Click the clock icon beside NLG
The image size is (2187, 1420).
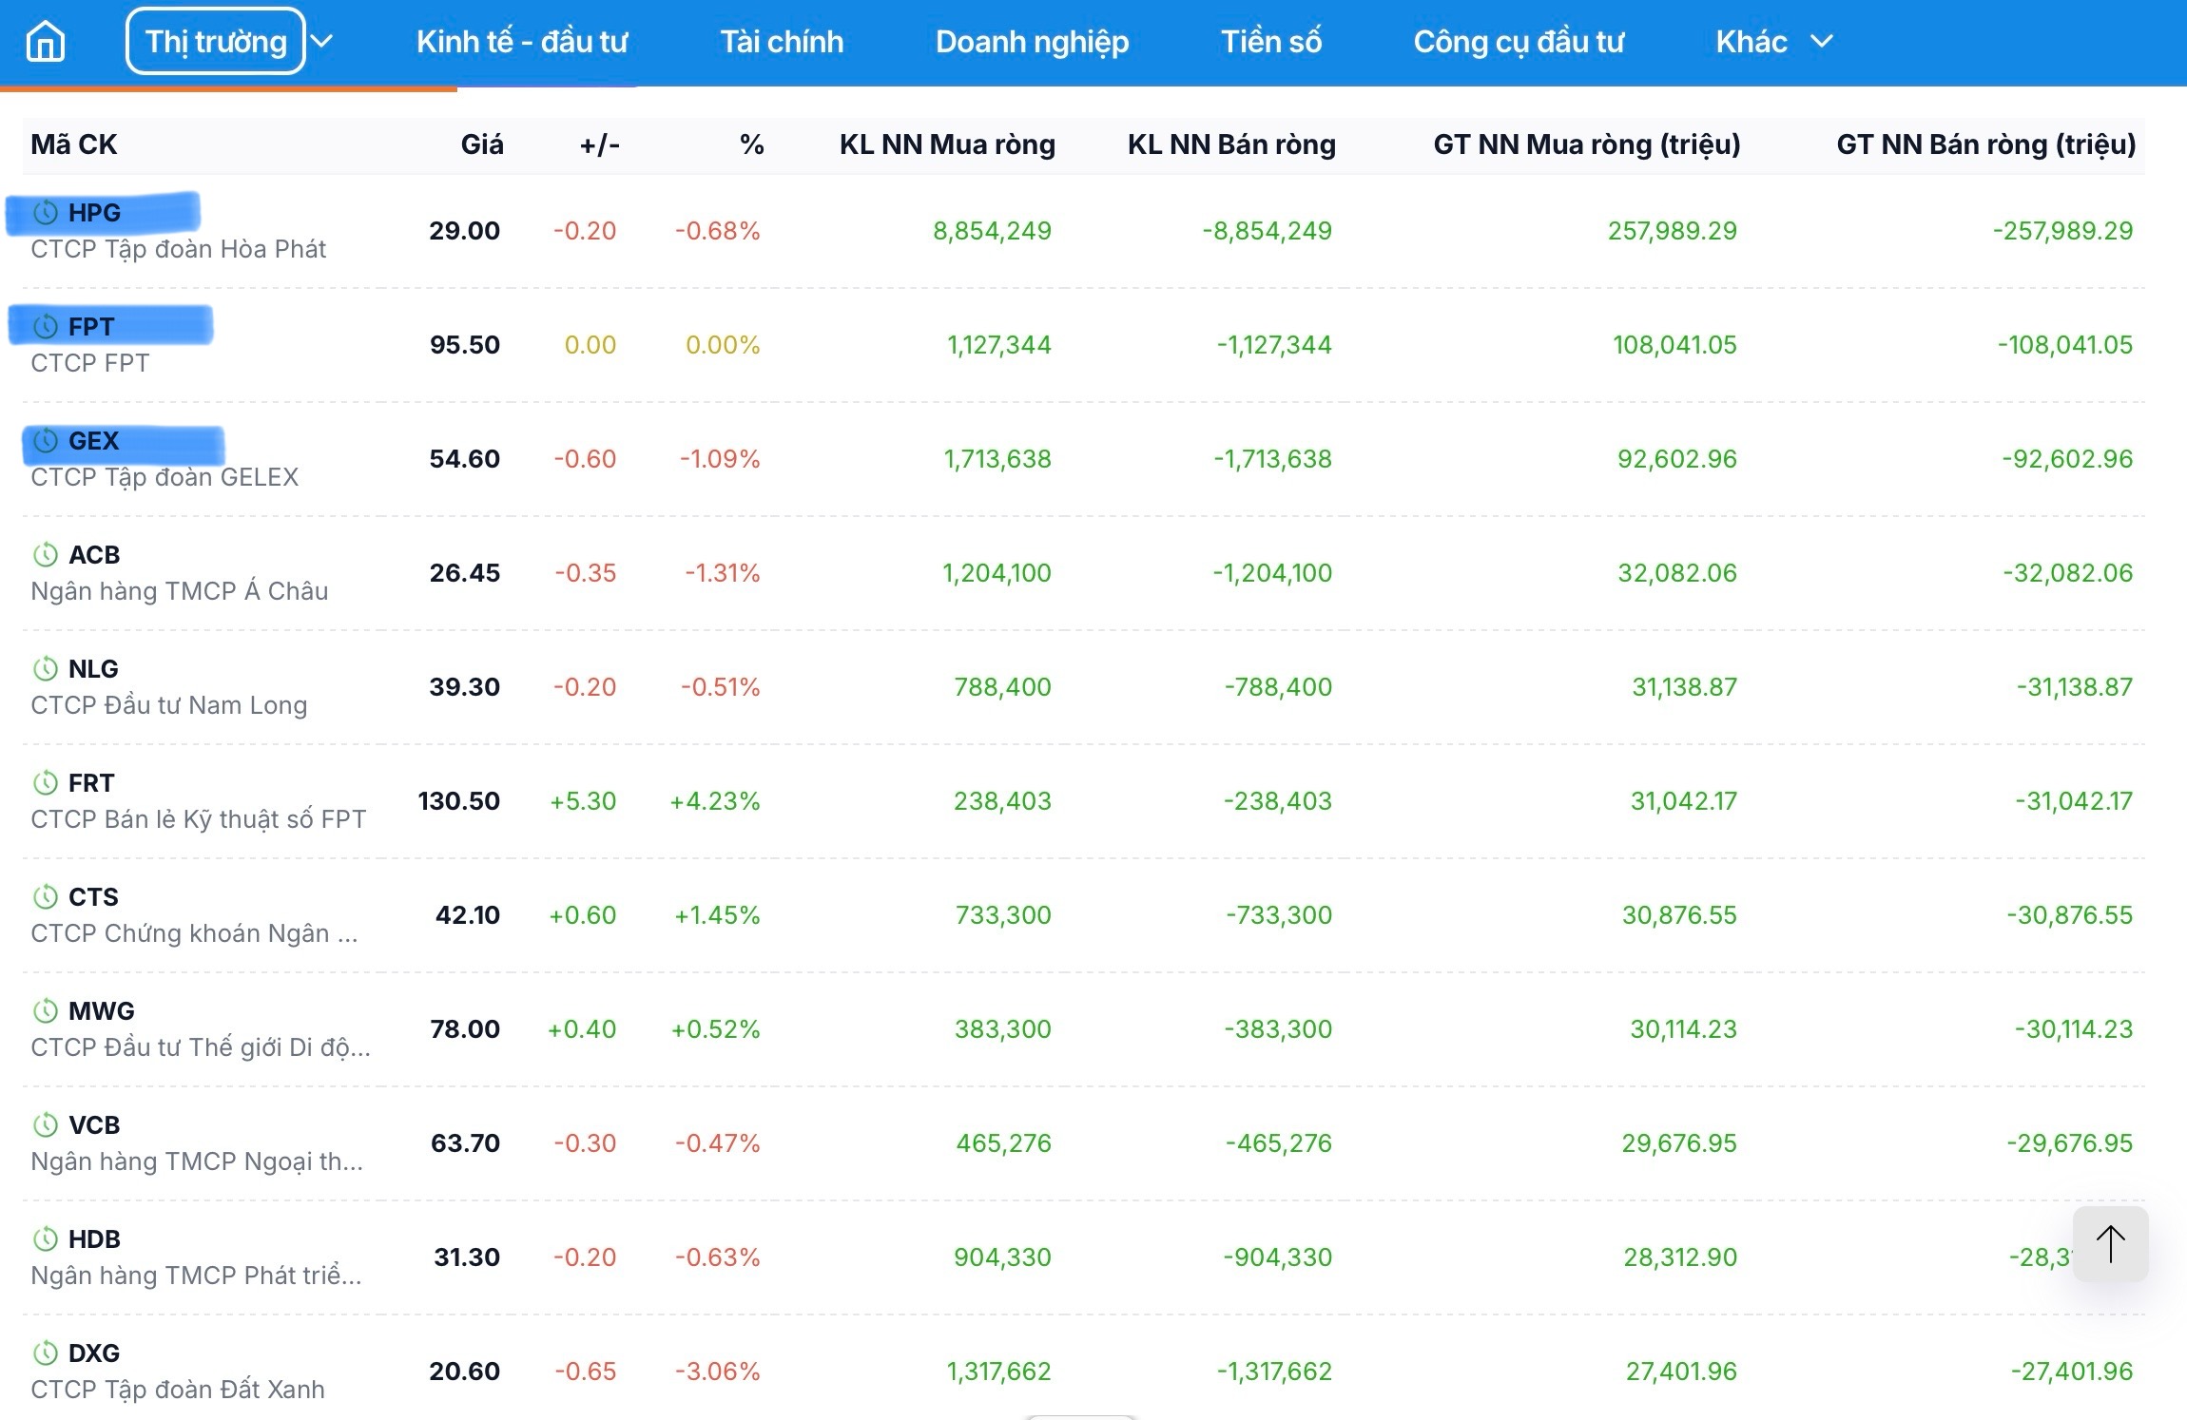[46, 668]
